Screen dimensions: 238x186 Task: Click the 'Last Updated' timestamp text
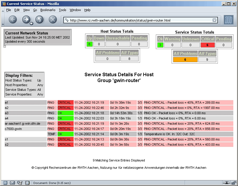coord(37,37)
